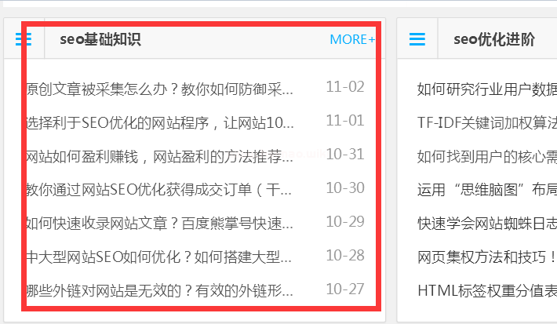Open the TF-IDF关键词加权算法 article
This screenshot has height=324, width=557.
point(486,122)
